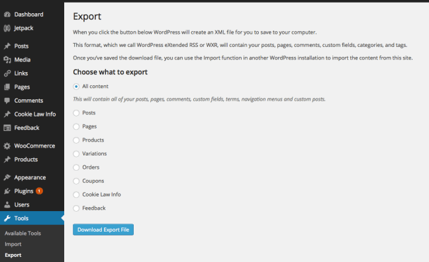Image resolution: width=429 pixels, height=262 pixels.
Task: Click the orange Plugins update badge
Action: pos(40,191)
